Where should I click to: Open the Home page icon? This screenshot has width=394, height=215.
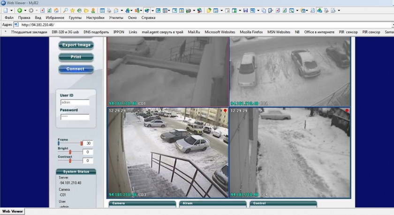click(56, 10)
